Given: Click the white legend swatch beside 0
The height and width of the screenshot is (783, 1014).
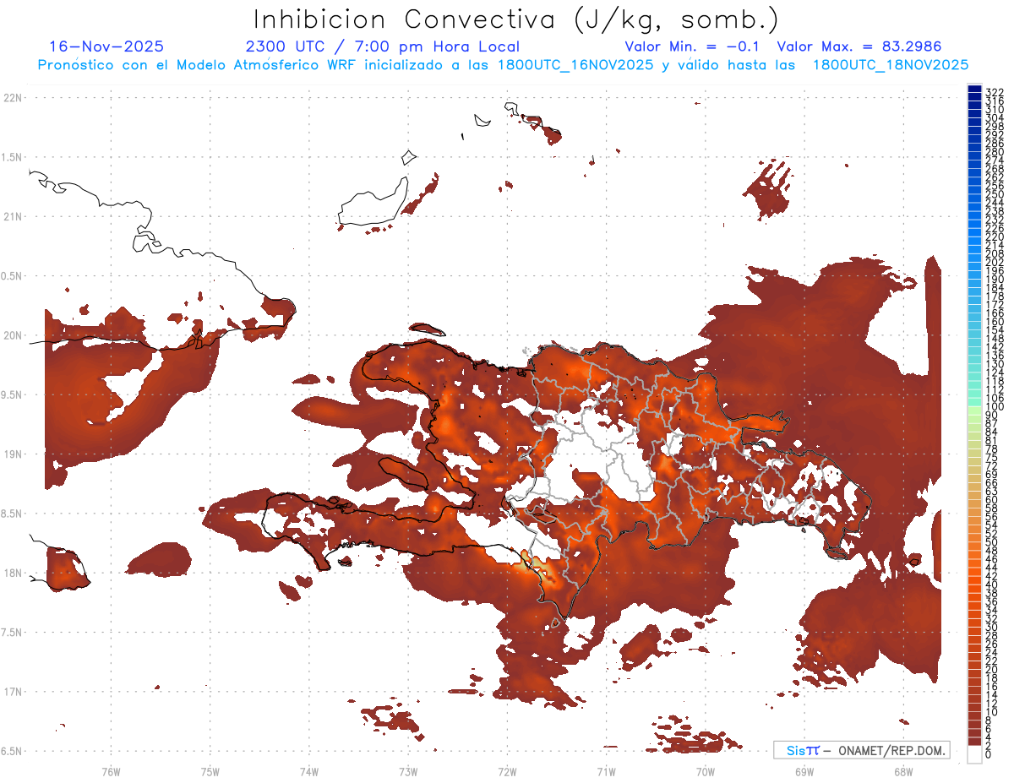Looking at the screenshot, I should pyautogui.click(x=974, y=756).
